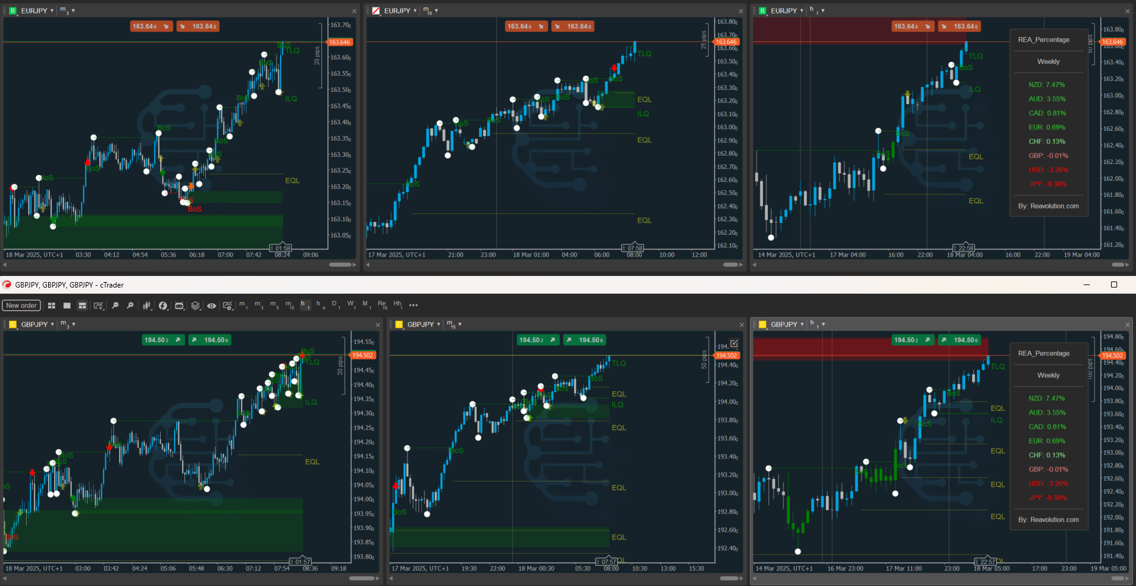1136x586 pixels.
Task: Buy EURJPY at 163.648 on h1 chart
Action: coord(959,26)
